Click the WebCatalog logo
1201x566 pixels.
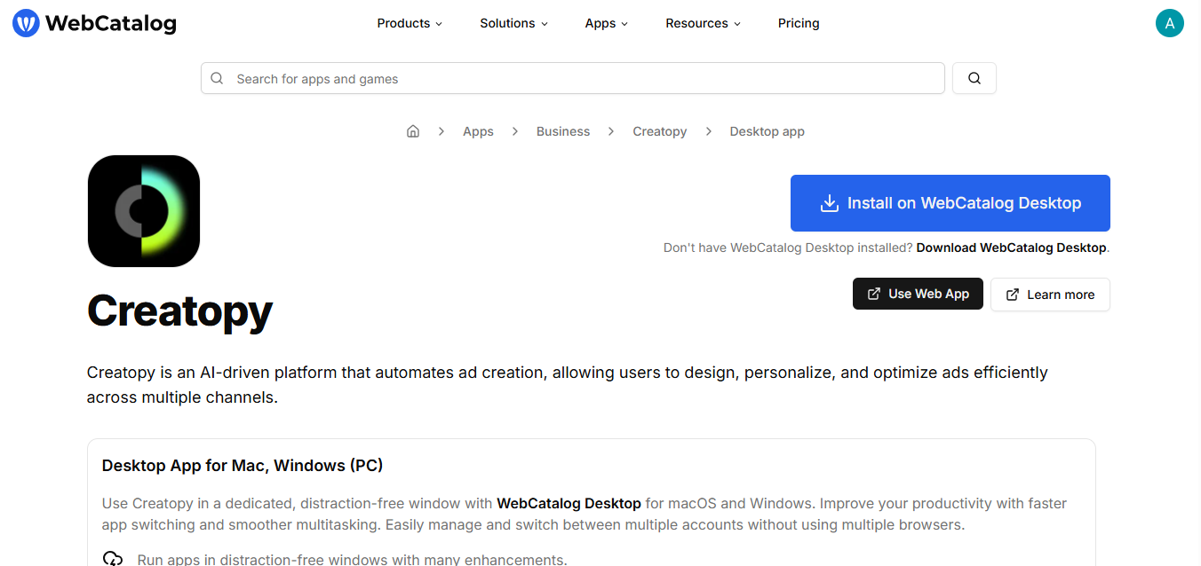pyautogui.click(x=94, y=23)
